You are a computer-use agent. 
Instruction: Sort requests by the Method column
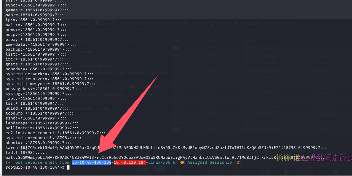point(215,41)
